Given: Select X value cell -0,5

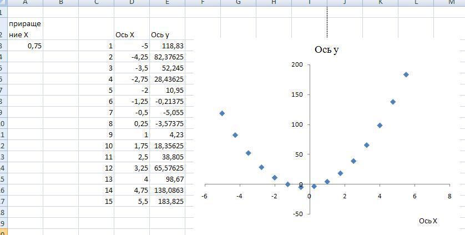Looking at the screenshot, I should pyautogui.click(x=132, y=113).
